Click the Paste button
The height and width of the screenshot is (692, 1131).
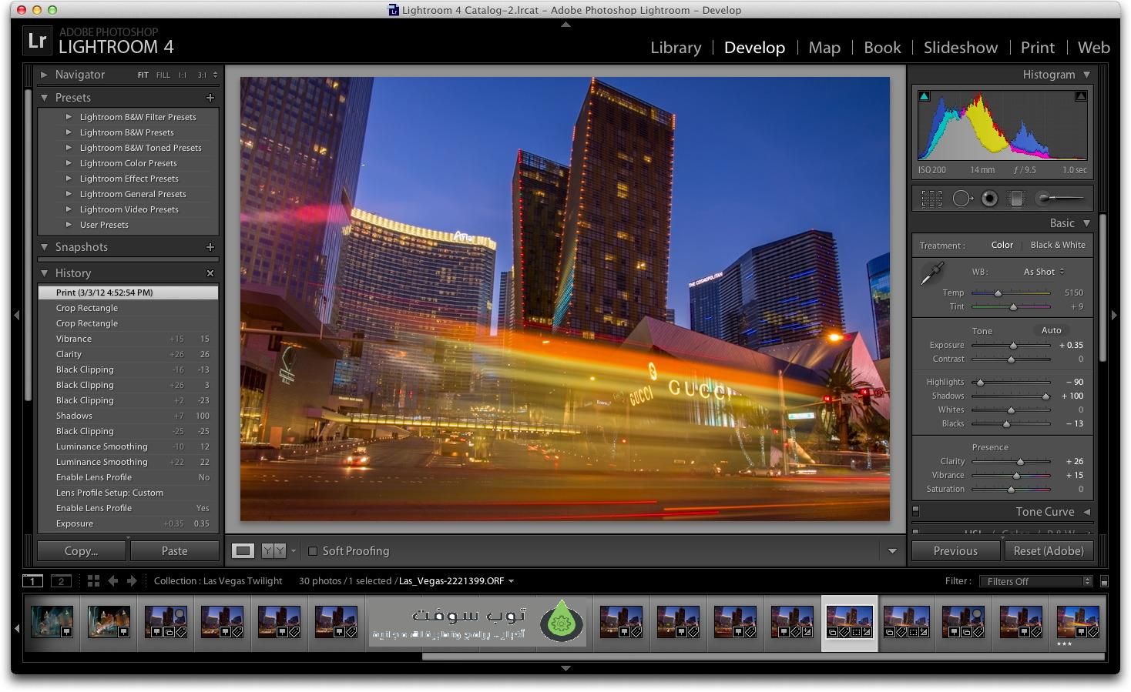pyautogui.click(x=174, y=551)
